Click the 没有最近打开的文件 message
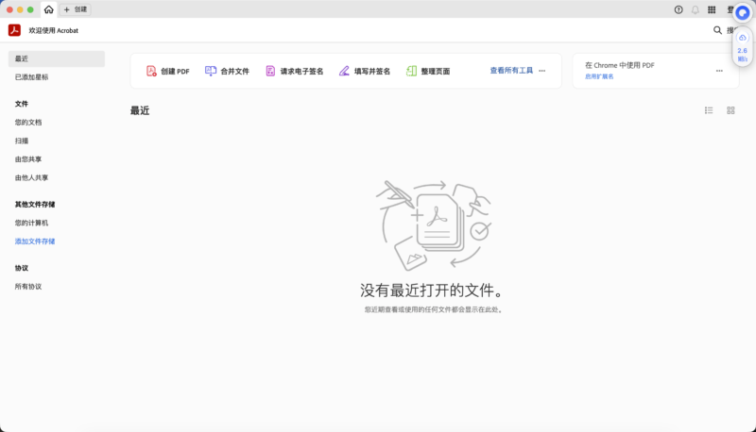This screenshot has height=432, width=756. (x=433, y=291)
